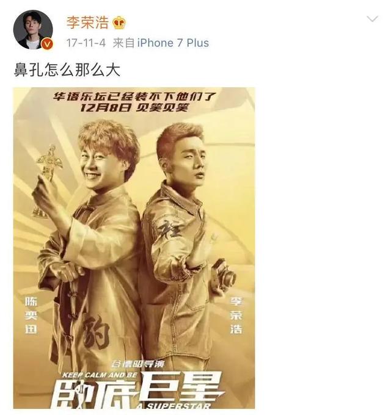The width and height of the screenshot is (391, 415).
Task: Click the KEEP CALM AND BE text
Action: click(x=100, y=375)
